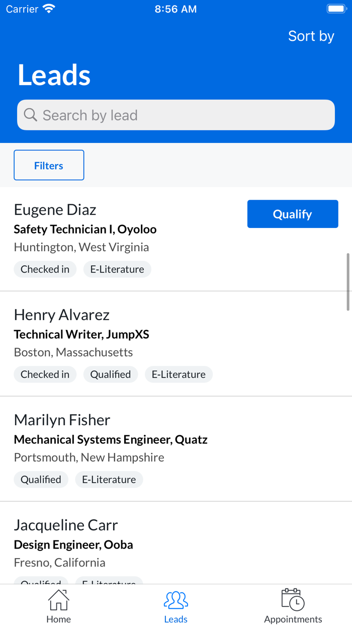Open Appointments via the calendar icon
This screenshot has width=352, height=626.
point(293,599)
